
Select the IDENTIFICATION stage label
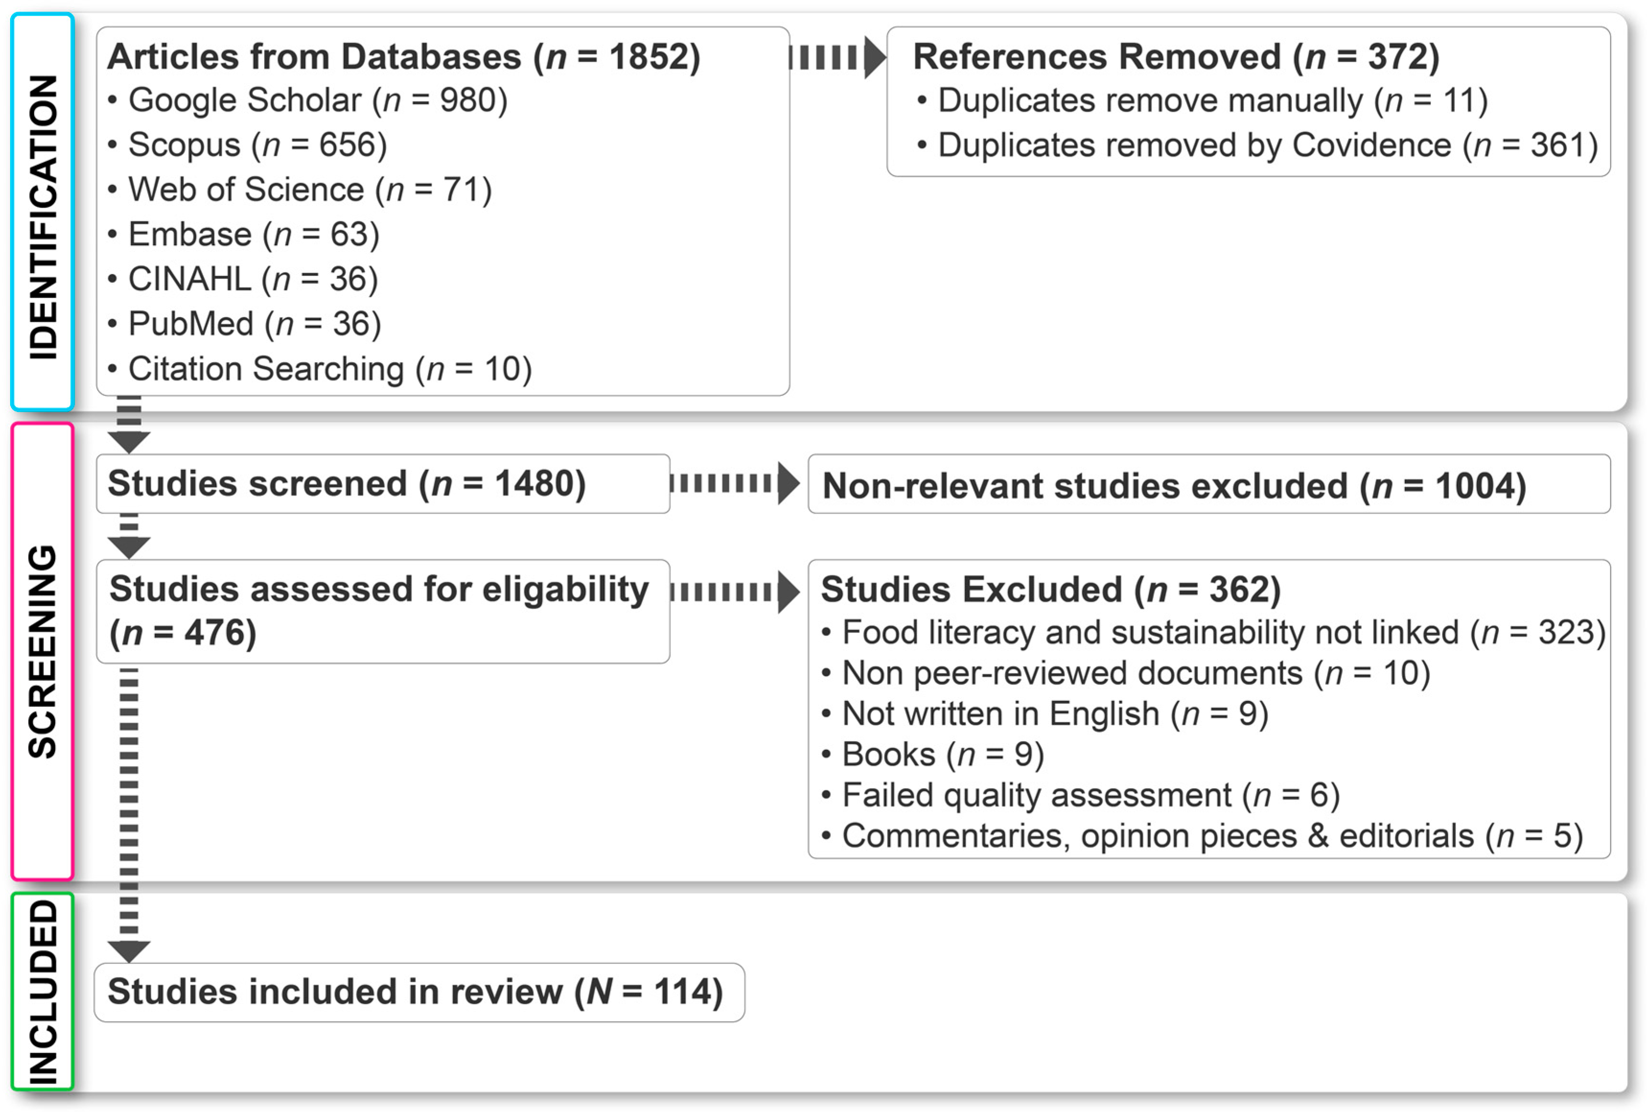[x=43, y=213]
